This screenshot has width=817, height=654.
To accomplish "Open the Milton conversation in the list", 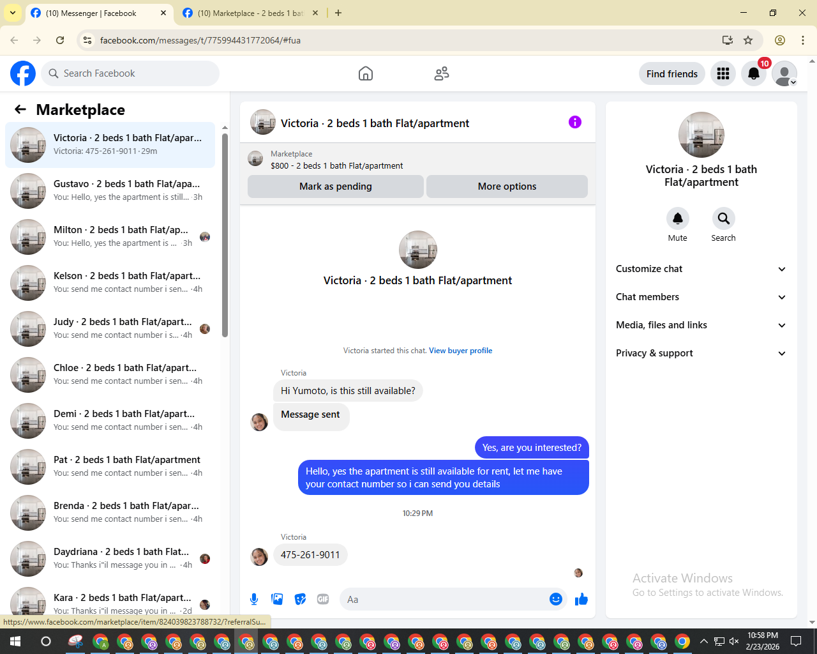I will (110, 236).
